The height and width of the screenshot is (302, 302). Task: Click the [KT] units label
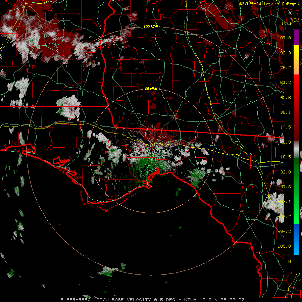(287, 23)
